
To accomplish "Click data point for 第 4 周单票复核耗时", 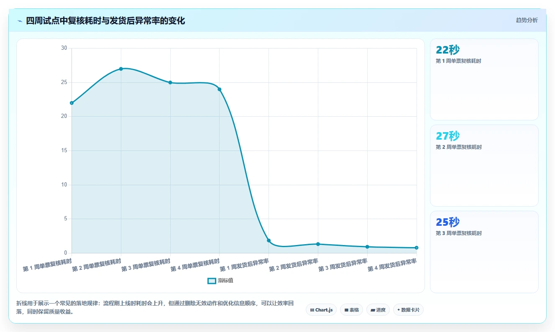I will click(x=220, y=89).
